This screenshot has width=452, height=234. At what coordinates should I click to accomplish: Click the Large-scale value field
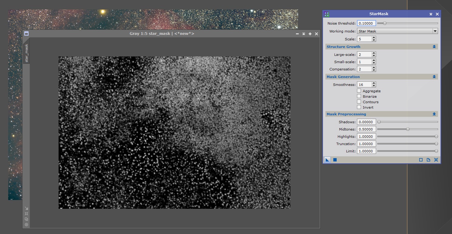[364, 55]
